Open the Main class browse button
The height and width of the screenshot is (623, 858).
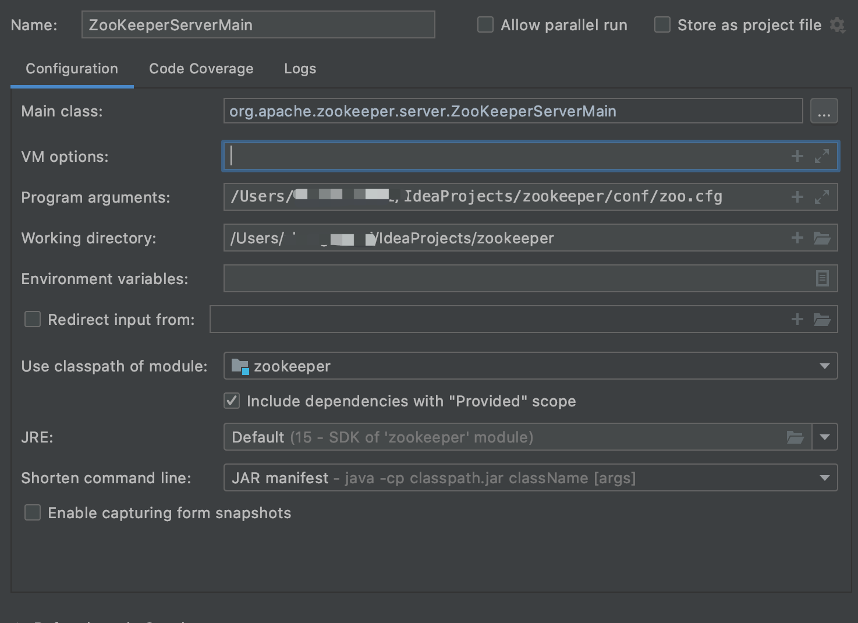[x=824, y=111]
